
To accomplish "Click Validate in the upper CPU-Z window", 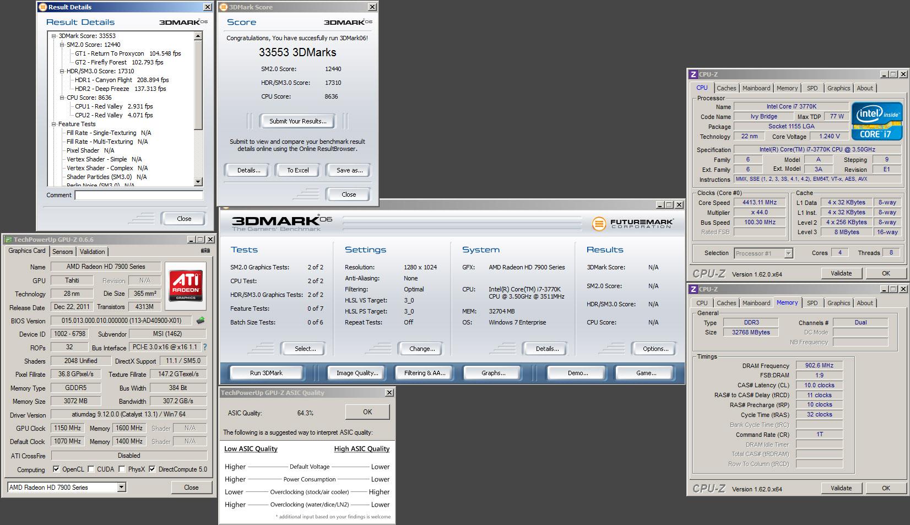I will coord(841,273).
